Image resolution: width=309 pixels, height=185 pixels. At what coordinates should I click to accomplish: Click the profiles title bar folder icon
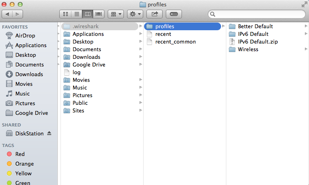[x=143, y=4]
